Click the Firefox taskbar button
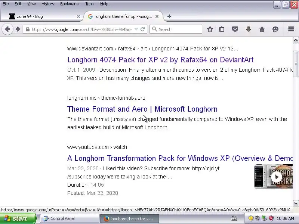The height and width of the screenshot is (224, 299). (x=129, y=219)
